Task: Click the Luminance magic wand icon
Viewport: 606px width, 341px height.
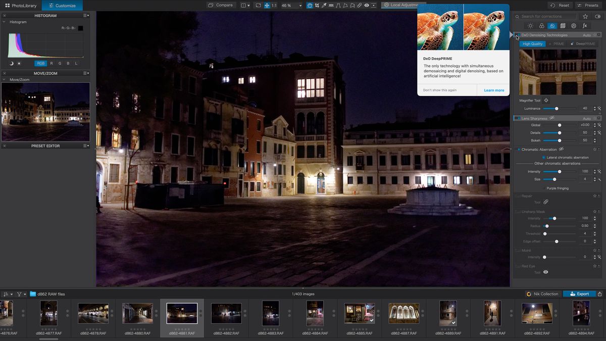Action: tap(599, 109)
